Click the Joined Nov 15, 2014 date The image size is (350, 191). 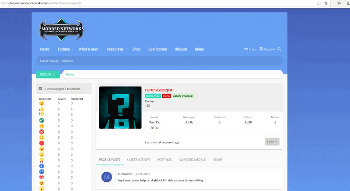point(154,125)
